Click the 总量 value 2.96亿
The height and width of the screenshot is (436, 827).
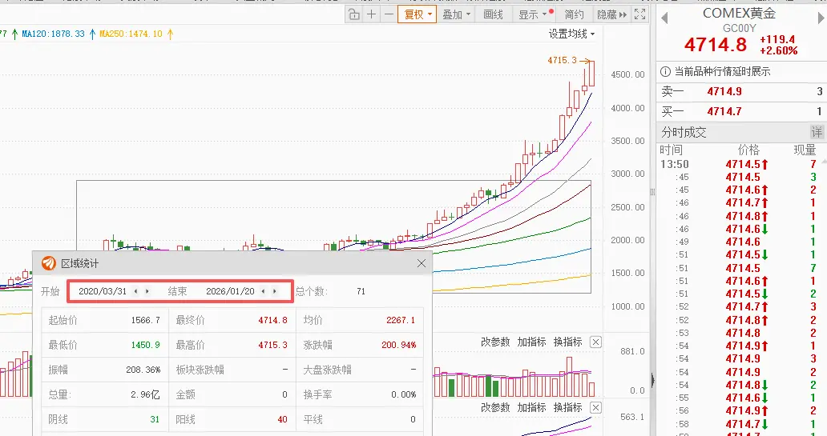coord(145,394)
